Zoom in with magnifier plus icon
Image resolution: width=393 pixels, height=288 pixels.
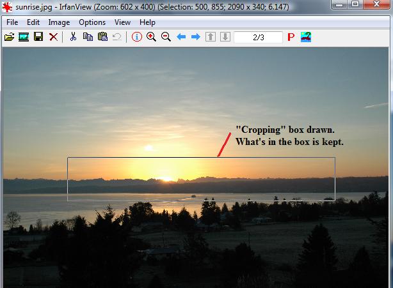click(152, 37)
